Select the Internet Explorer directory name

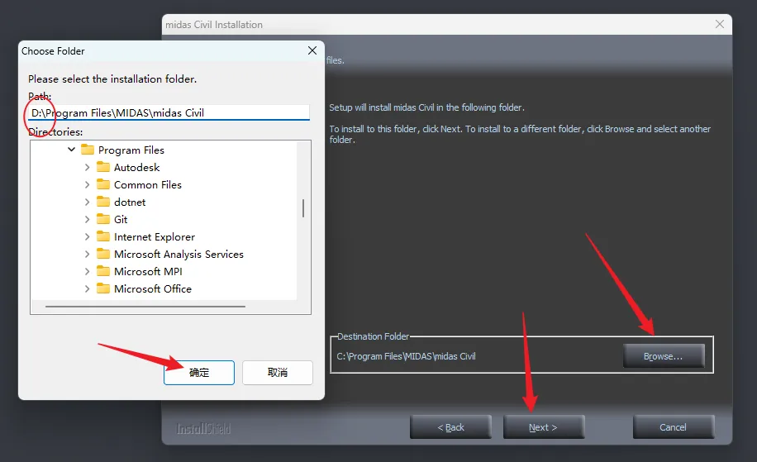[155, 237]
